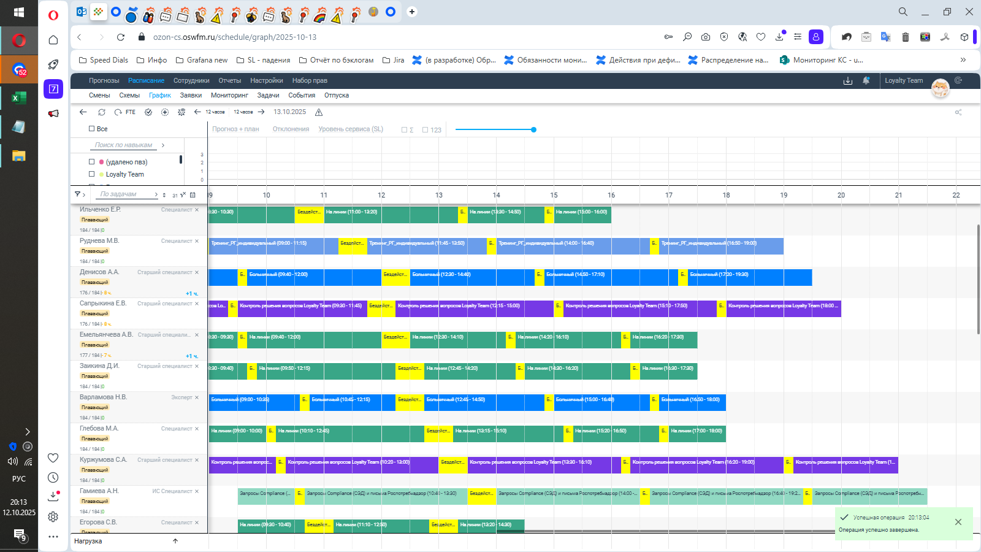Expand the Opera sidebar chevron
The image size is (981, 552).
pyautogui.click(x=27, y=432)
